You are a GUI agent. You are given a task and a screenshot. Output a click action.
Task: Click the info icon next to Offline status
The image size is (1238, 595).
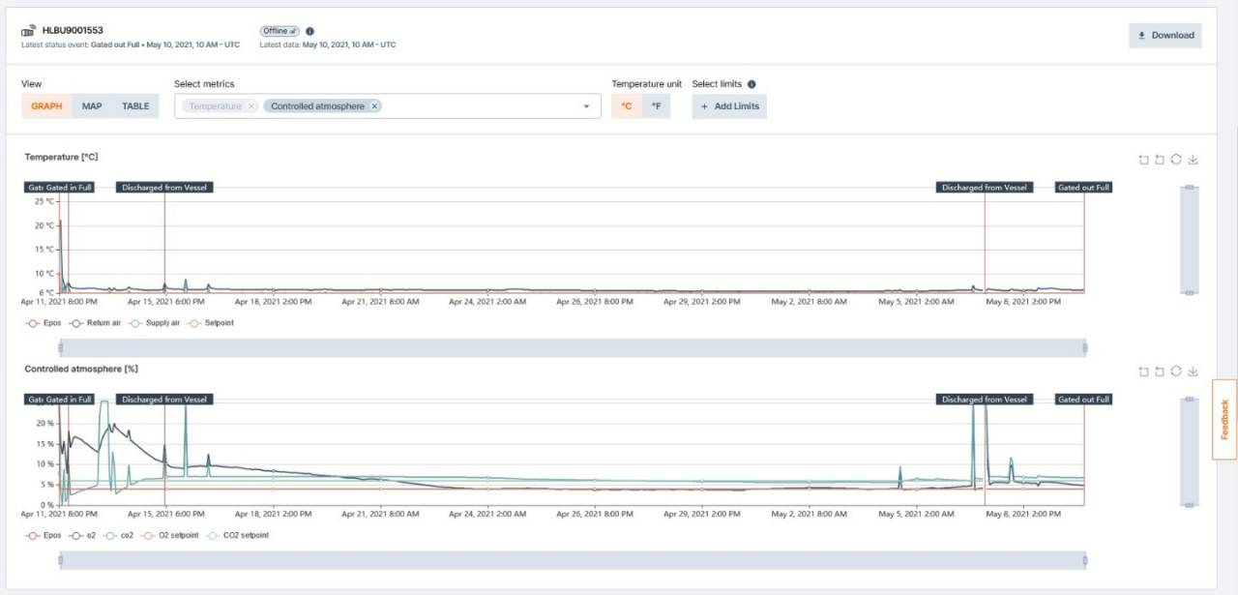click(309, 31)
